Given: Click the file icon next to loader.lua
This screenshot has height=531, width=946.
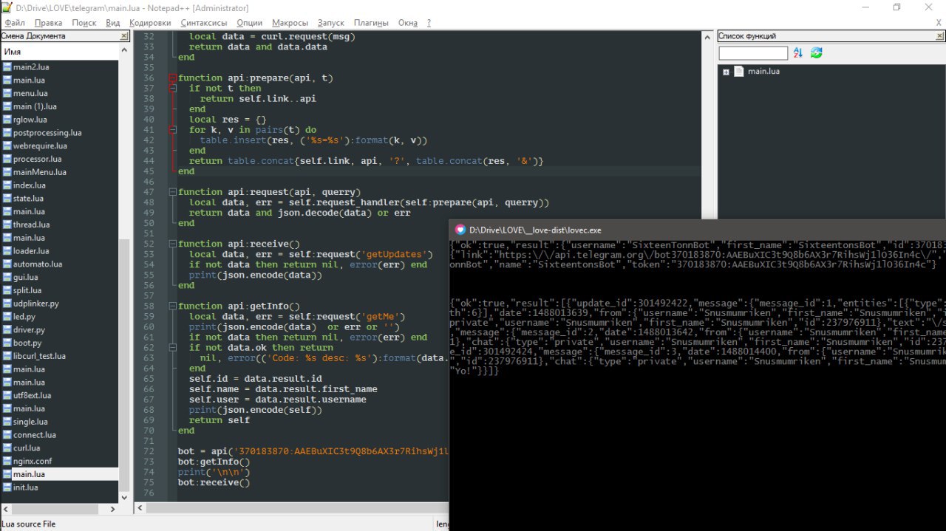Looking at the screenshot, I should pyautogui.click(x=7, y=251).
